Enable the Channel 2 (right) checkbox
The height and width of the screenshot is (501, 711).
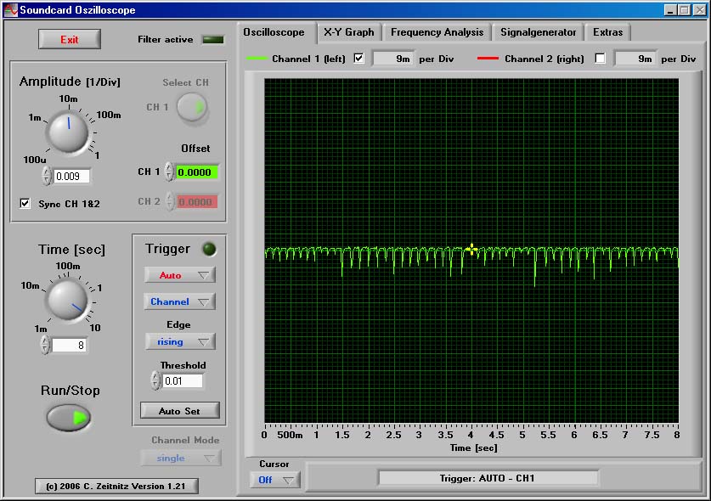pos(601,59)
